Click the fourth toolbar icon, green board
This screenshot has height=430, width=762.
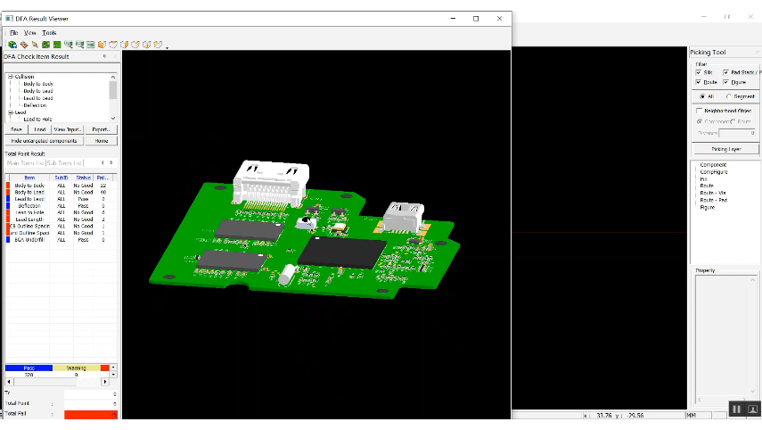pos(45,45)
